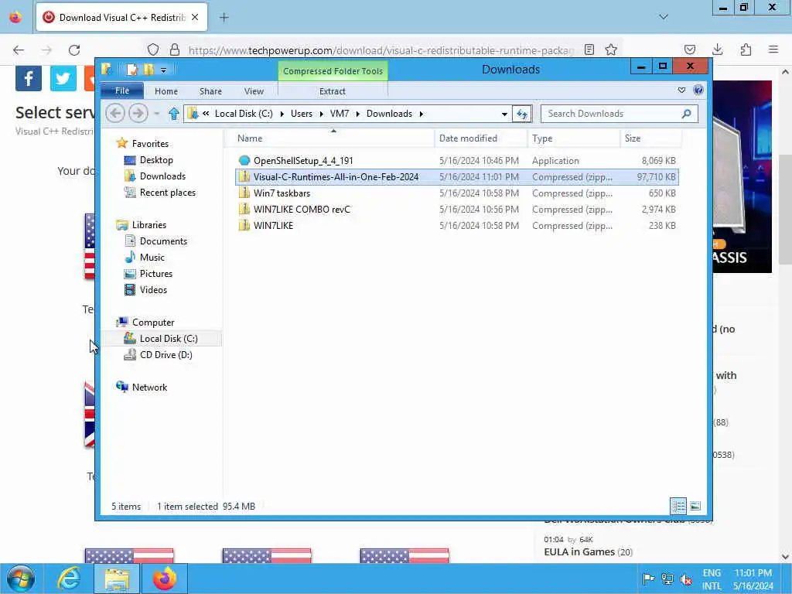Select the WIN7LIKE zip file name
This screenshot has height=594, width=792.
[273, 225]
